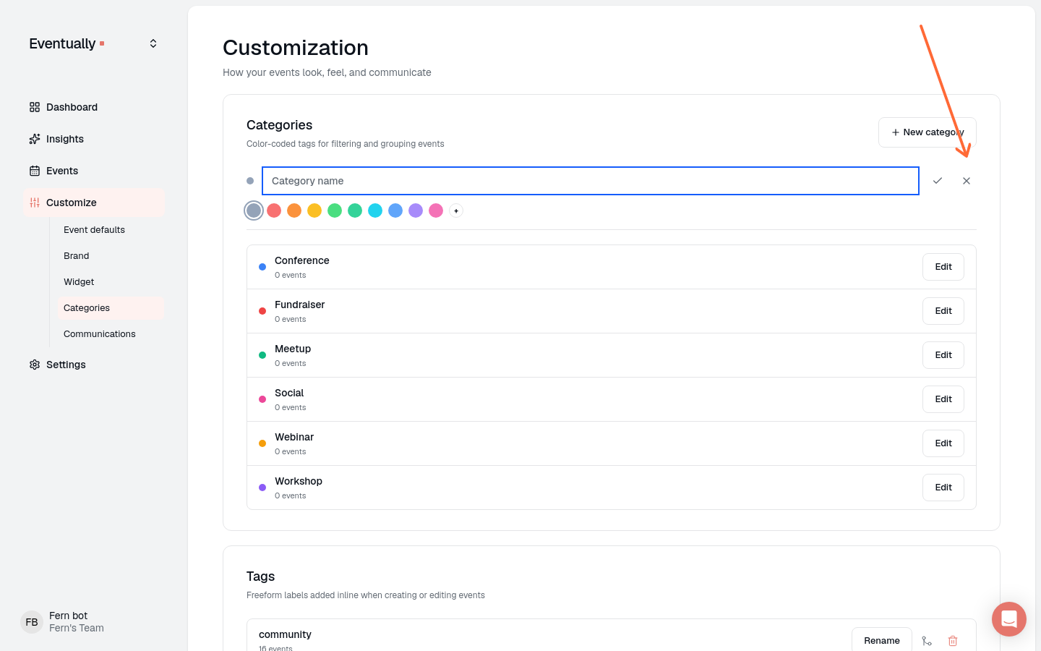This screenshot has height=651, width=1041.
Task: Open the Fern bot account menu
Action: 93,622
